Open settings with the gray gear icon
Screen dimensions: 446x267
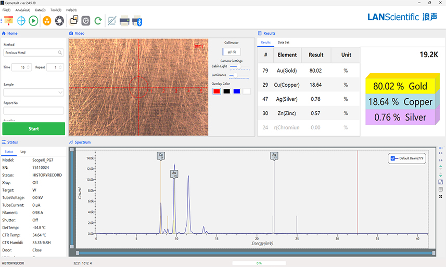pos(86,21)
